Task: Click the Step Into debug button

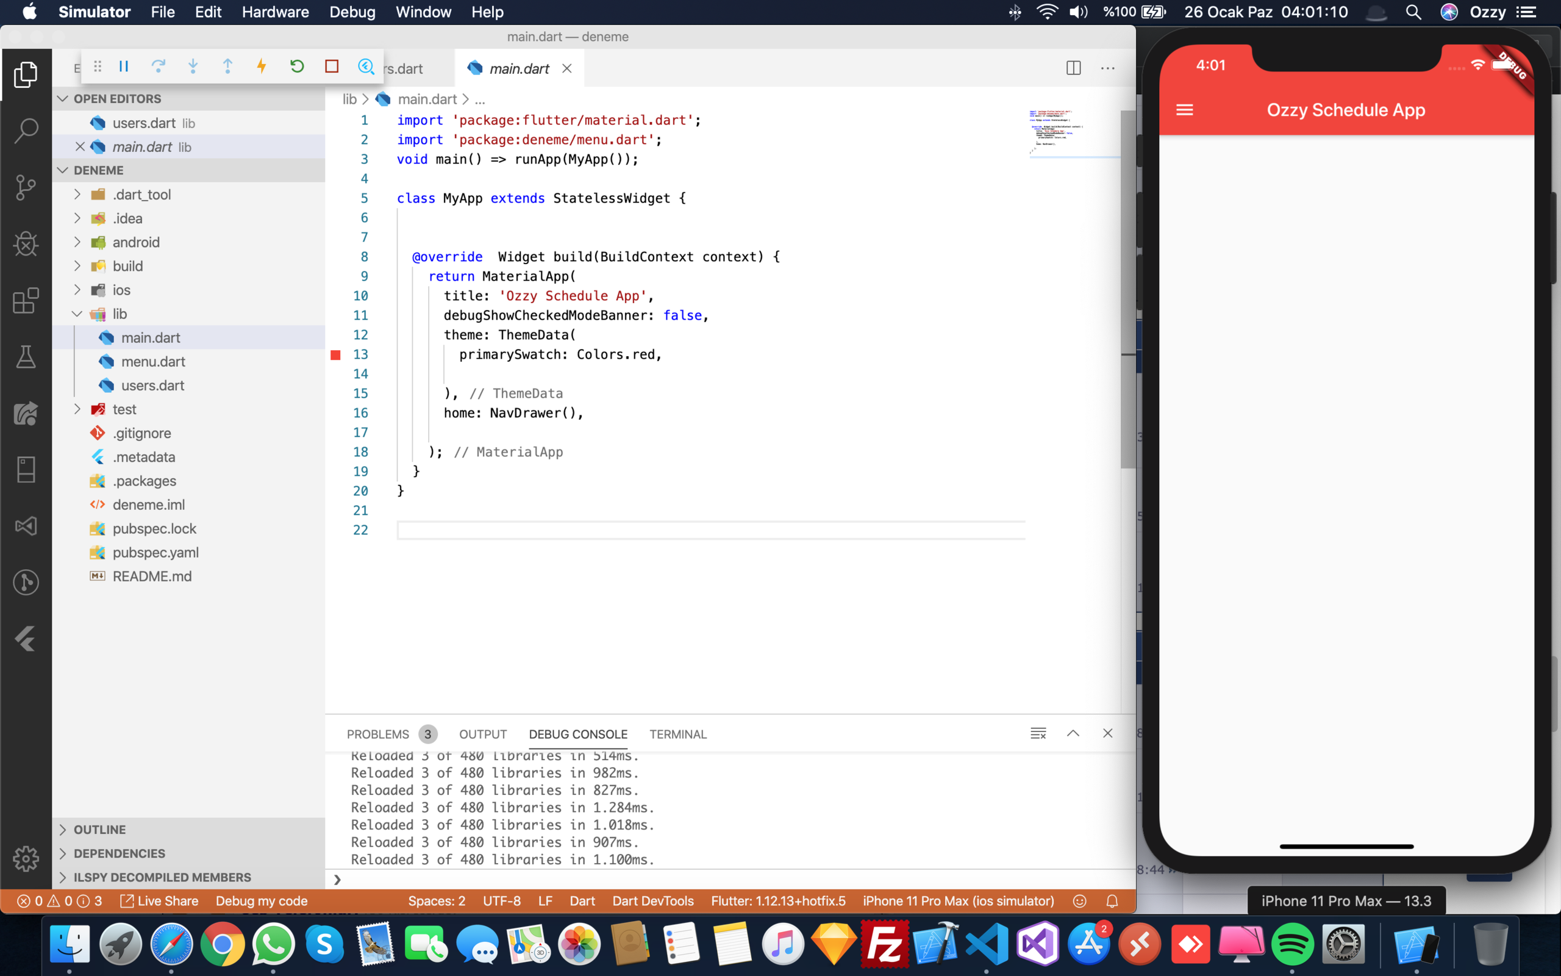Action: (x=193, y=66)
